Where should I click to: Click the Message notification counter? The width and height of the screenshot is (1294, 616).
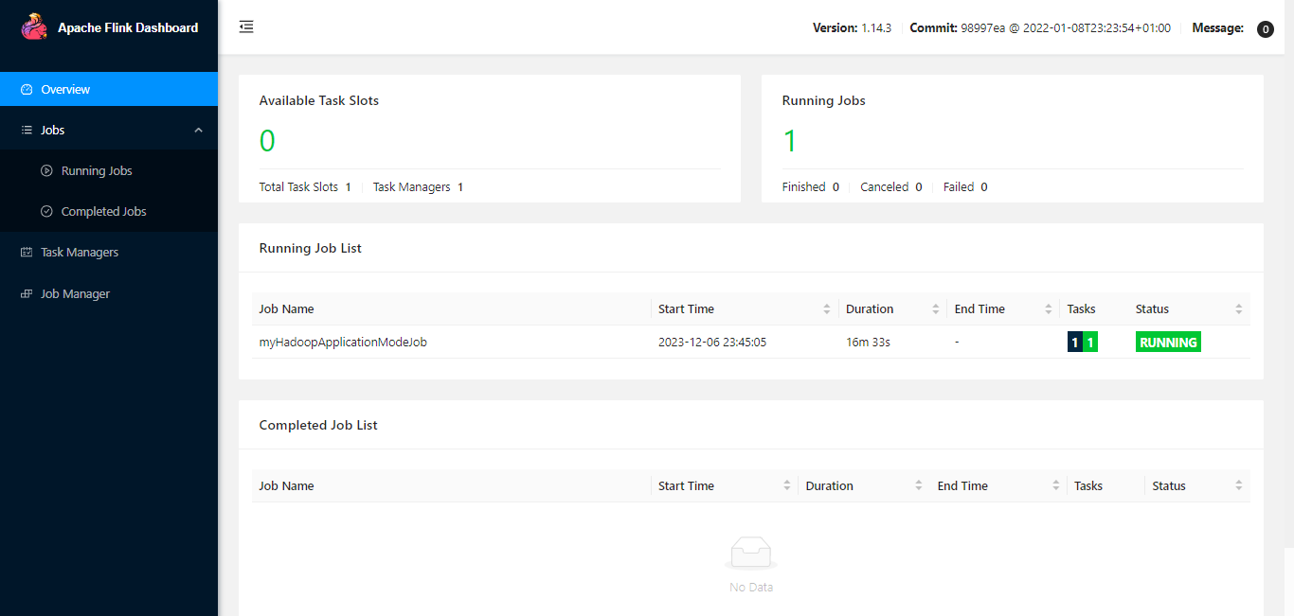(x=1265, y=28)
